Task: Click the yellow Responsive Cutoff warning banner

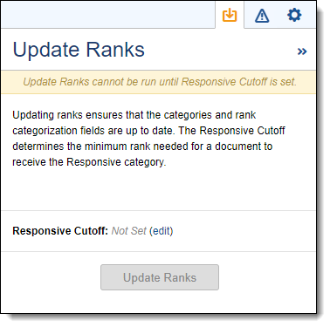Action: click(x=159, y=82)
